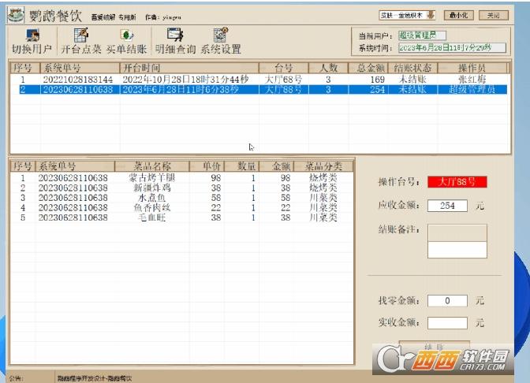Pick the 毛血旺 dish row

(153, 217)
